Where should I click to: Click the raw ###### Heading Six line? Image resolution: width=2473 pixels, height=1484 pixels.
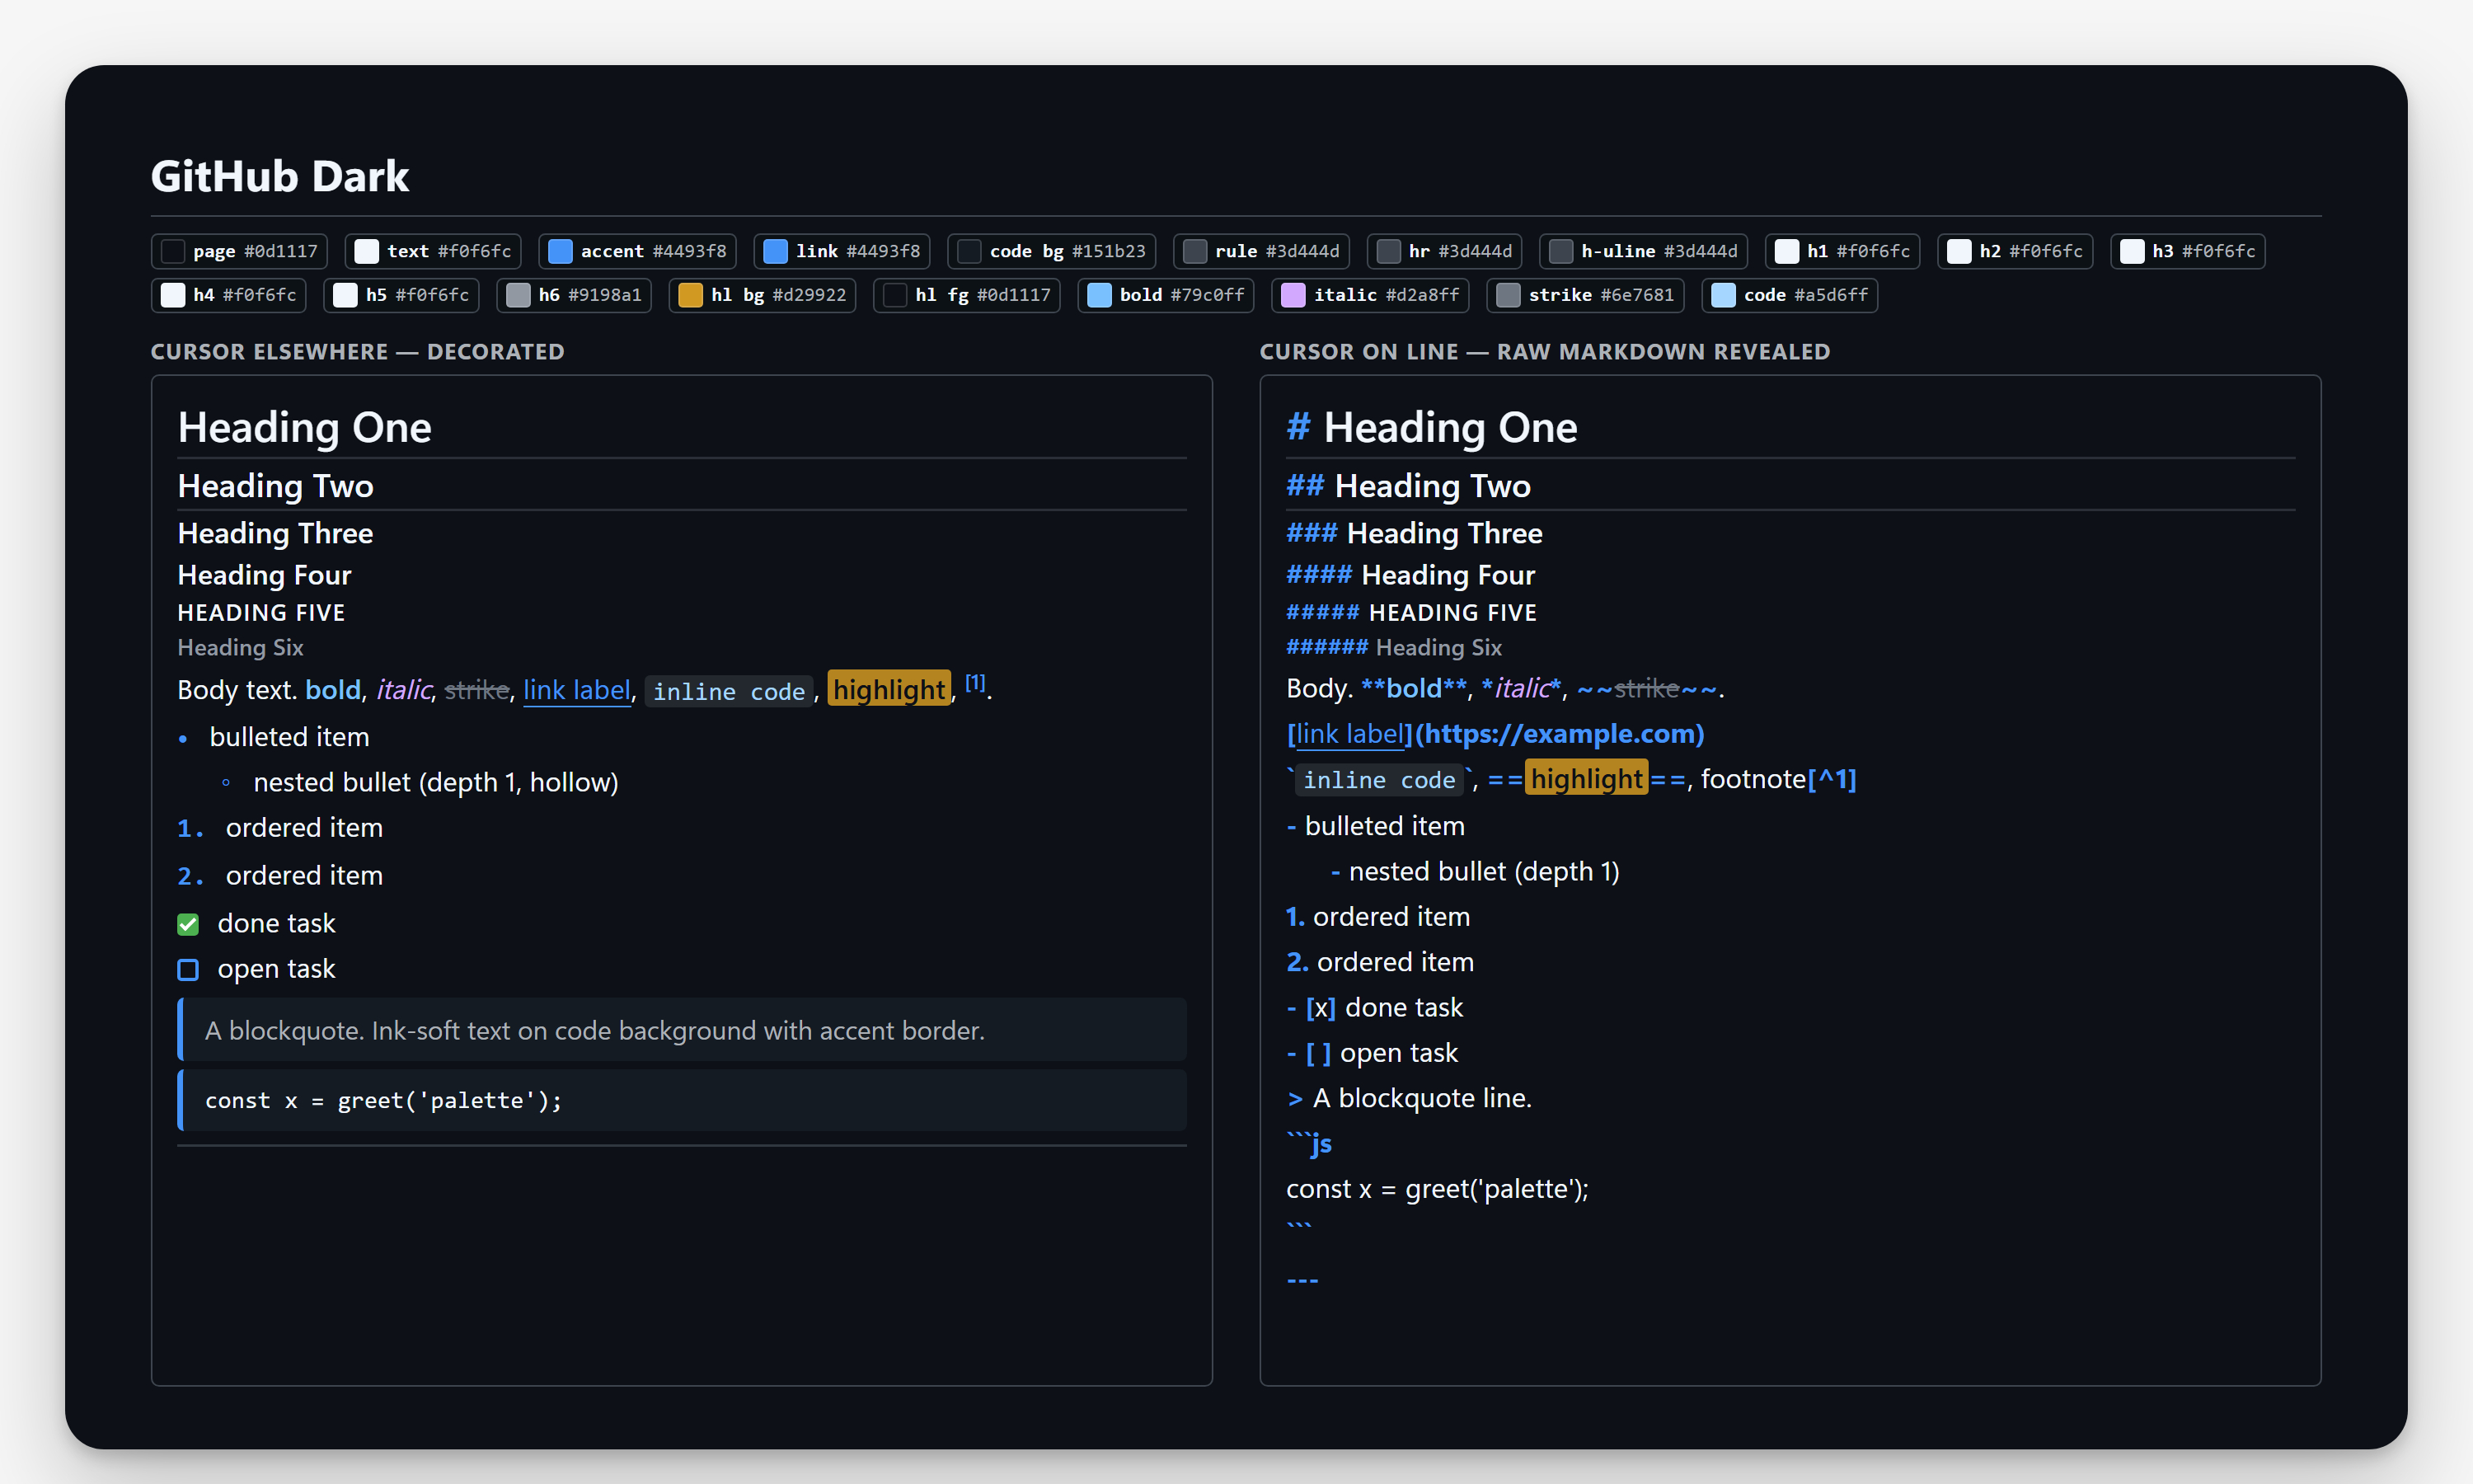pyautogui.click(x=1393, y=648)
